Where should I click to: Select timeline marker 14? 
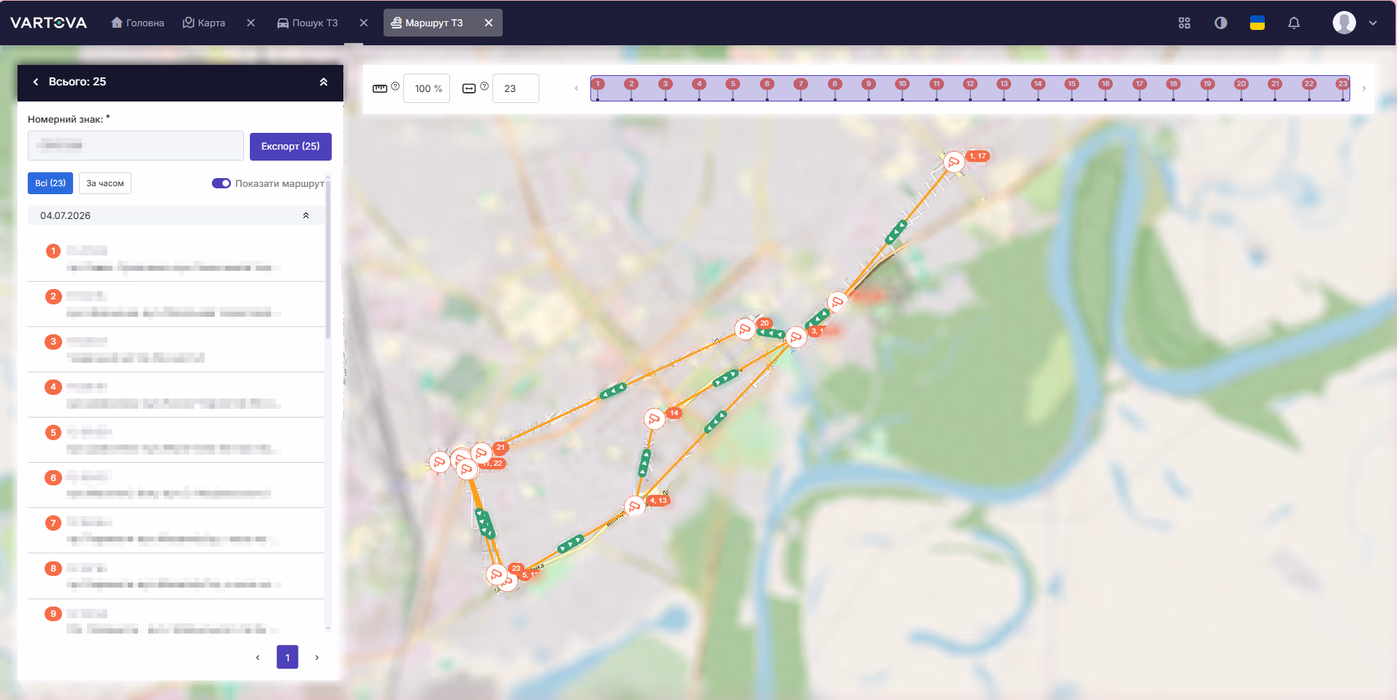tap(1038, 84)
